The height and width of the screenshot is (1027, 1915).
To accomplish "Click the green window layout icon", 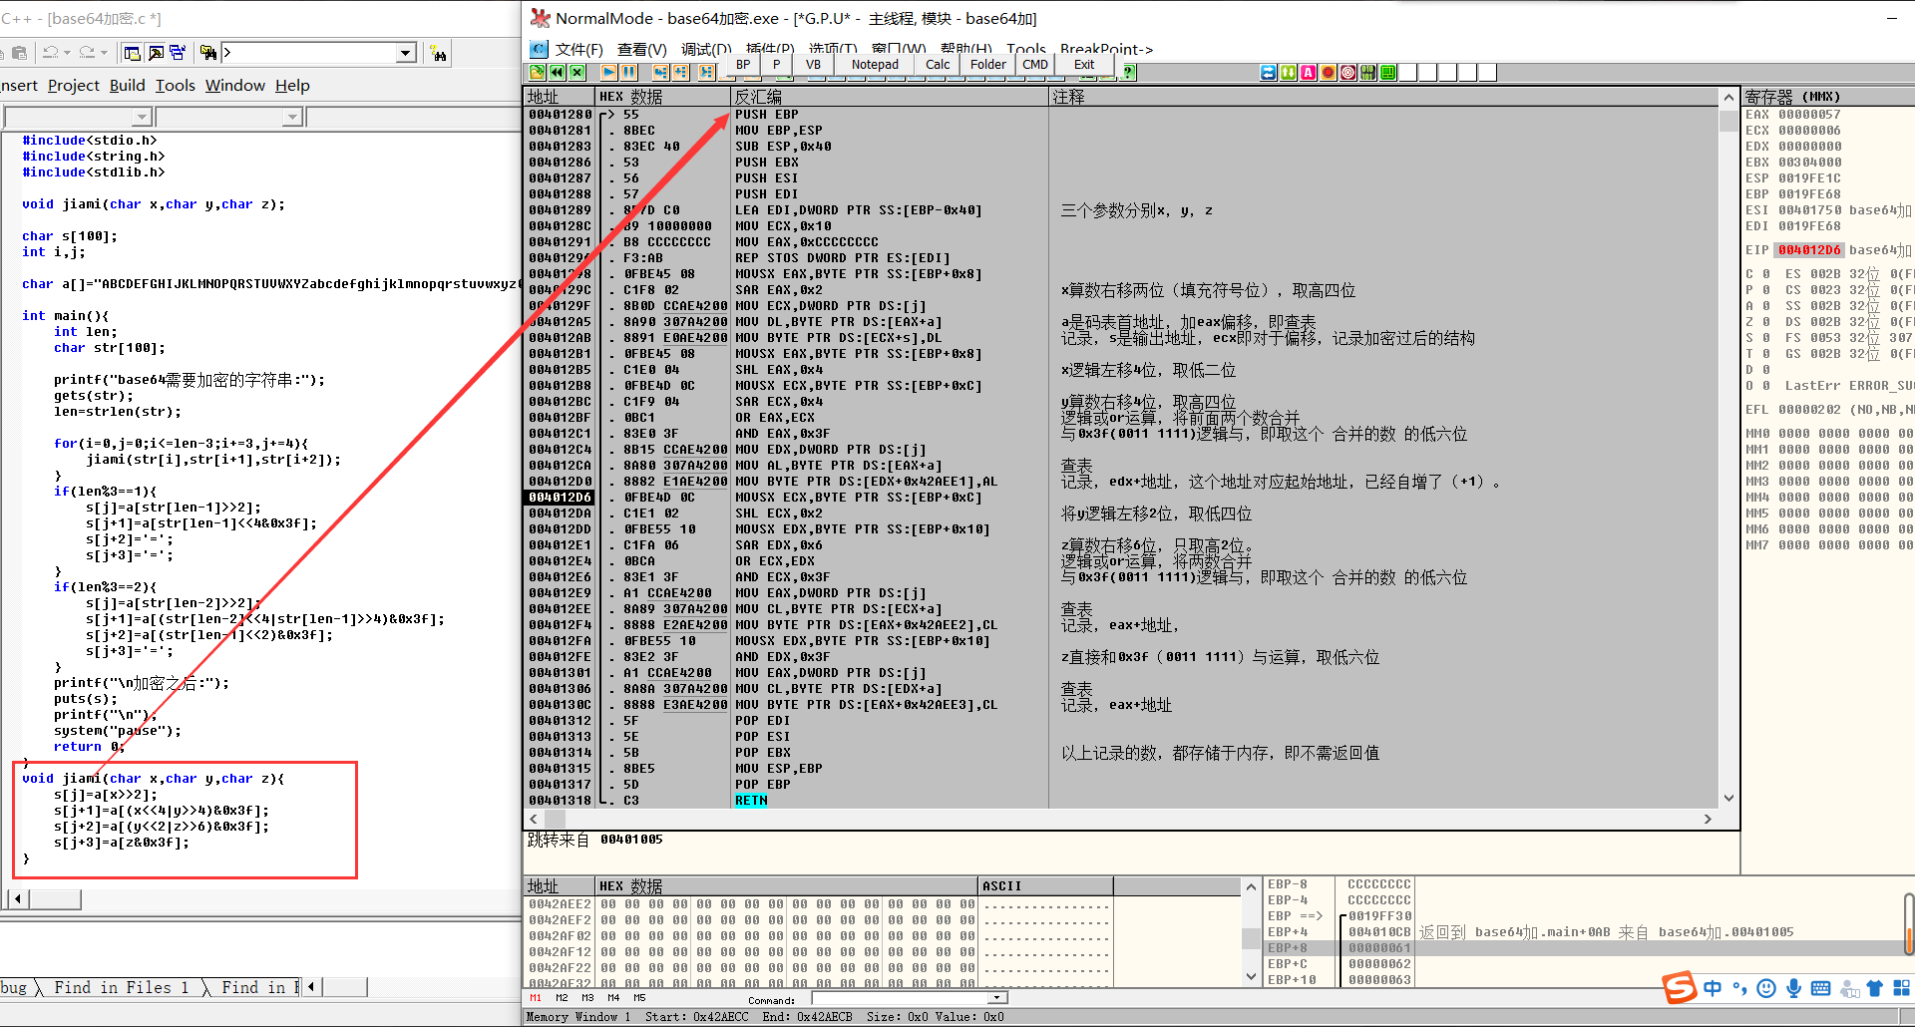I will (1387, 72).
